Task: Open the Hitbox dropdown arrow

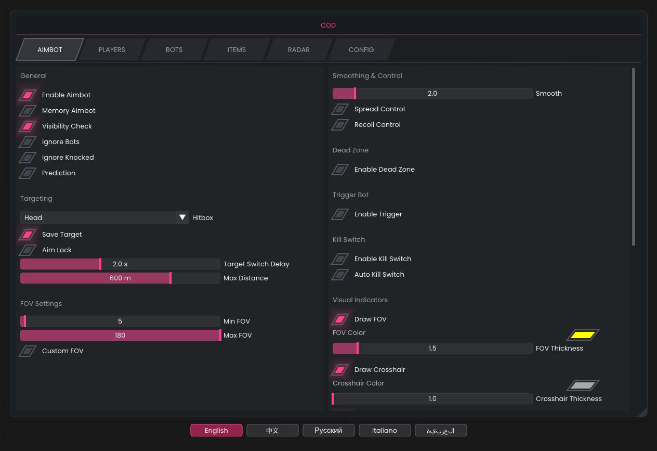Action: pos(182,217)
